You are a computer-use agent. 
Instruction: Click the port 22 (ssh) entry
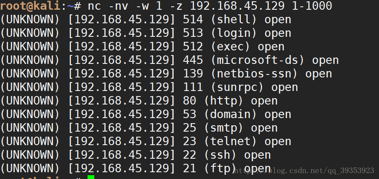pyautogui.click(x=209, y=154)
